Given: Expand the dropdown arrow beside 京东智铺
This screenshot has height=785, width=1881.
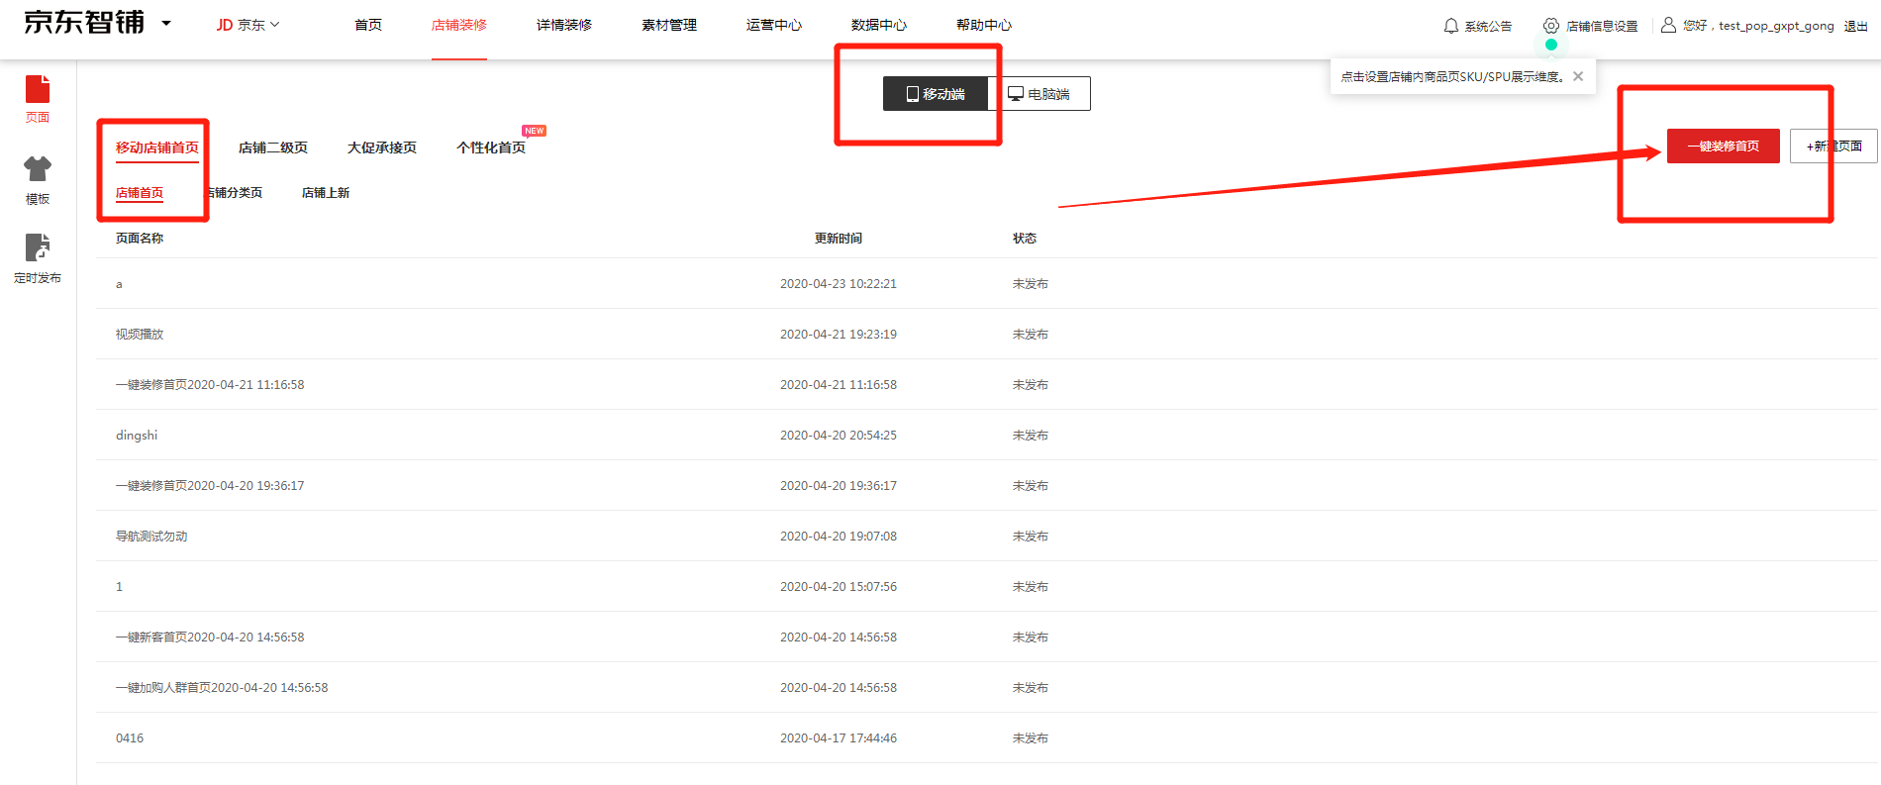Looking at the screenshot, I should coord(166,23).
